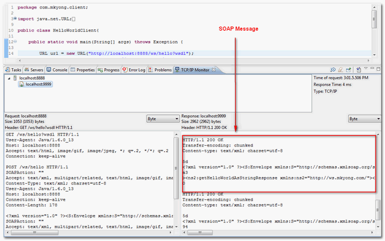Click the editor vertical scrollbar down arrow
Viewport: 385px width, 241px height.
pos(374,55)
